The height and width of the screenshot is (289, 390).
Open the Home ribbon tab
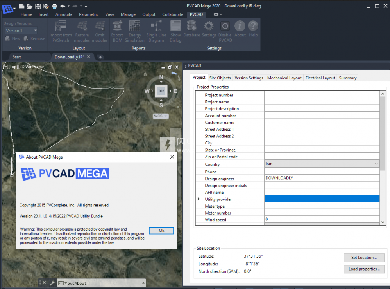pos(26,14)
